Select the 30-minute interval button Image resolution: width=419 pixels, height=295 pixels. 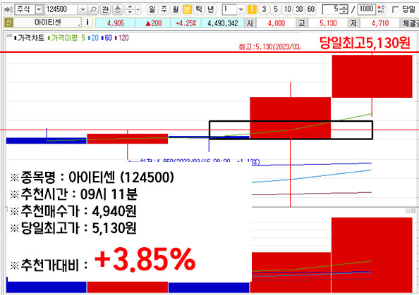[x=299, y=10]
